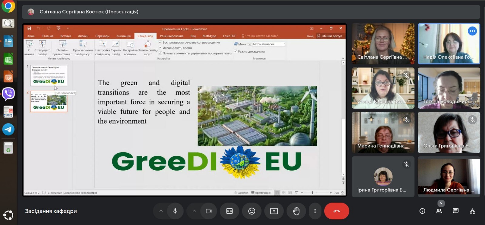The width and height of the screenshot is (485, 225).
Task: Turn on closed captions
Action: [229, 211]
